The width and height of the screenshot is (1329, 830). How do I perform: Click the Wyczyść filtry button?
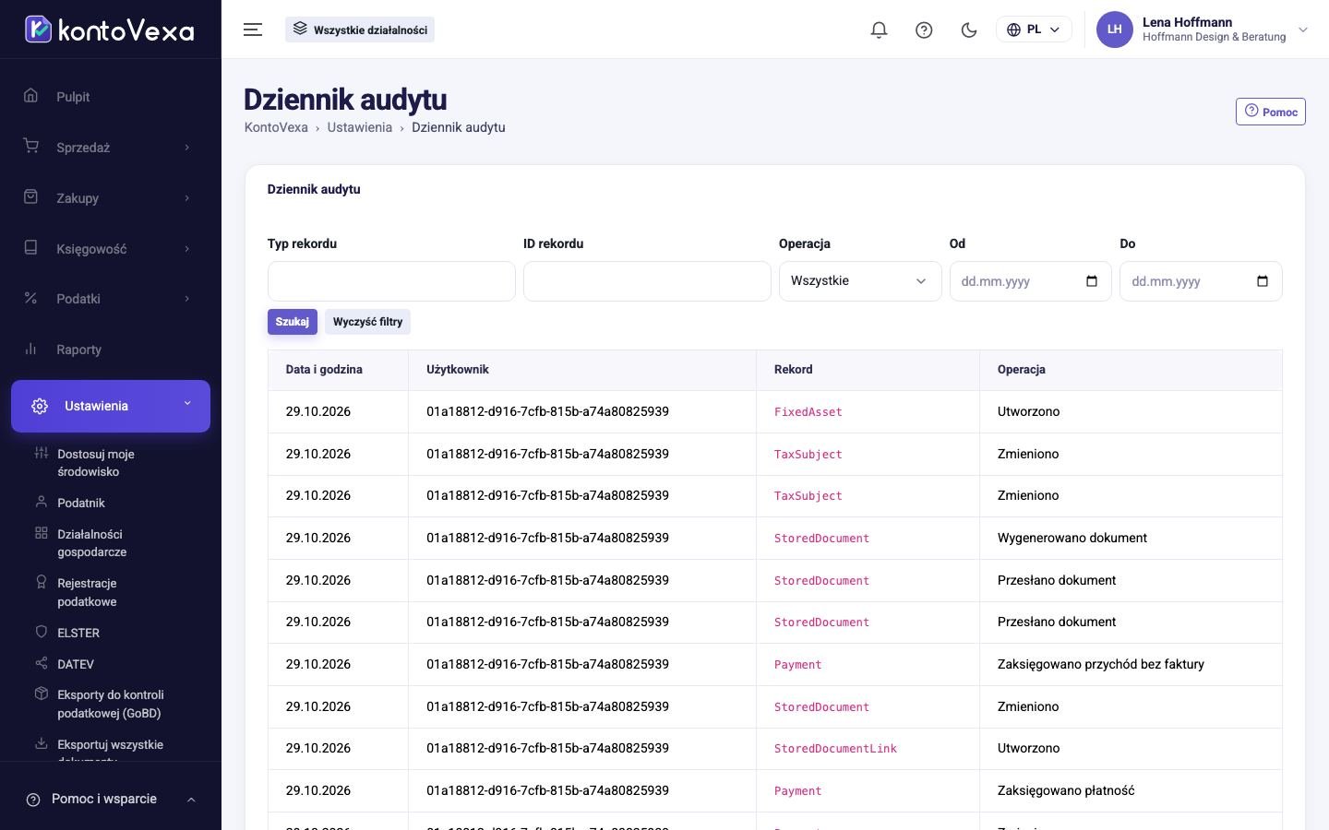point(367,322)
